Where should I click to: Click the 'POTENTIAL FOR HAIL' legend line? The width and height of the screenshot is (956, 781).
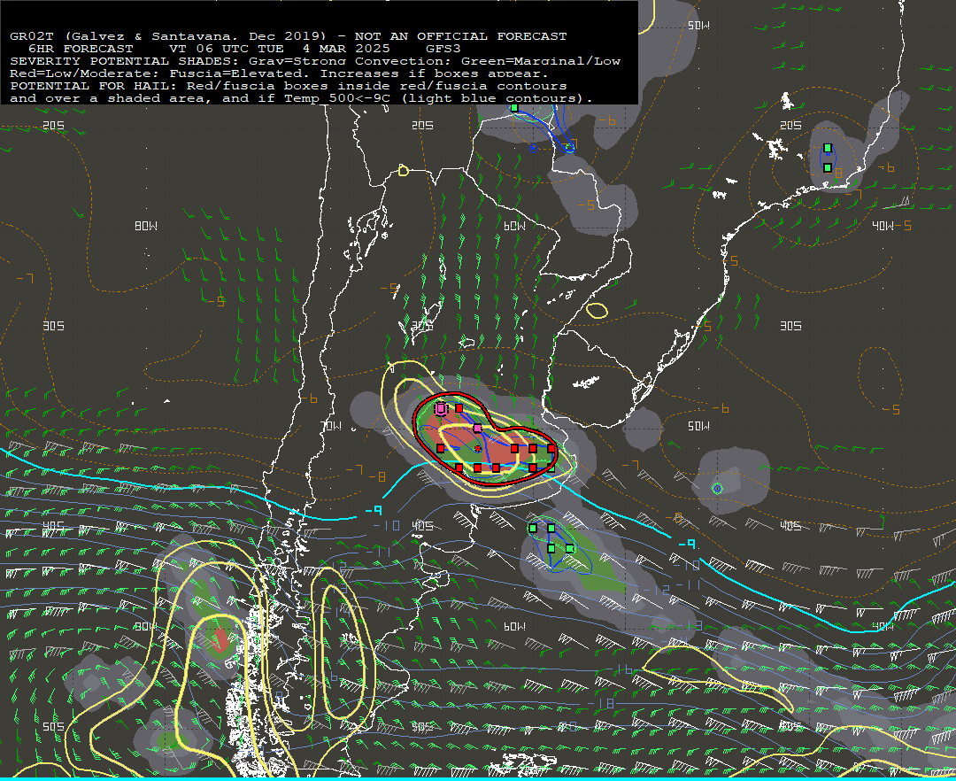click(289, 86)
